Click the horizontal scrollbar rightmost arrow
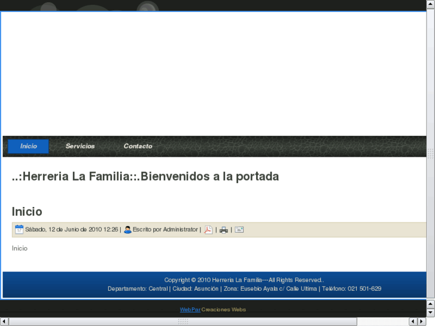435x326 pixels. [422, 322]
